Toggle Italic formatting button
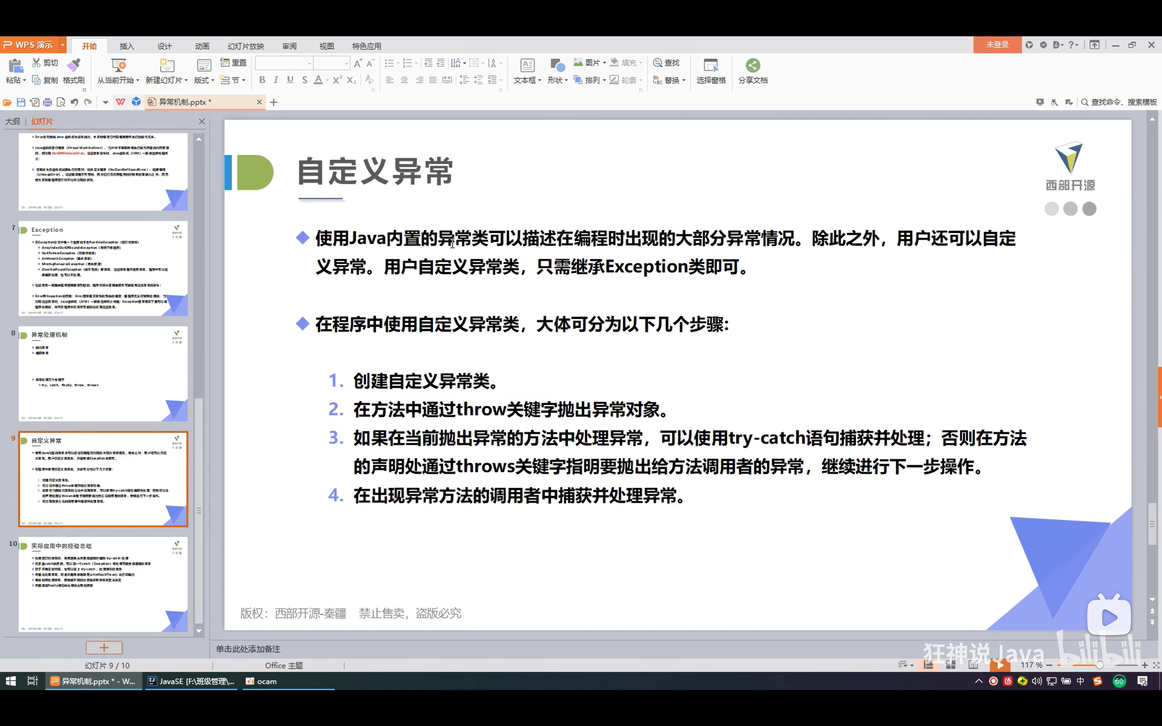Screen dimensions: 1162x726 pyautogui.click(x=276, y=80)
